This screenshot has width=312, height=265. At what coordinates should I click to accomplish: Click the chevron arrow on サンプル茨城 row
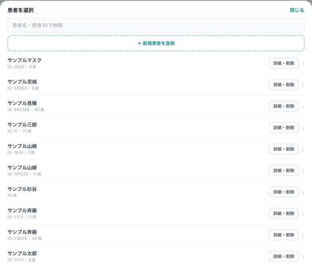click(x=303, y=85)
